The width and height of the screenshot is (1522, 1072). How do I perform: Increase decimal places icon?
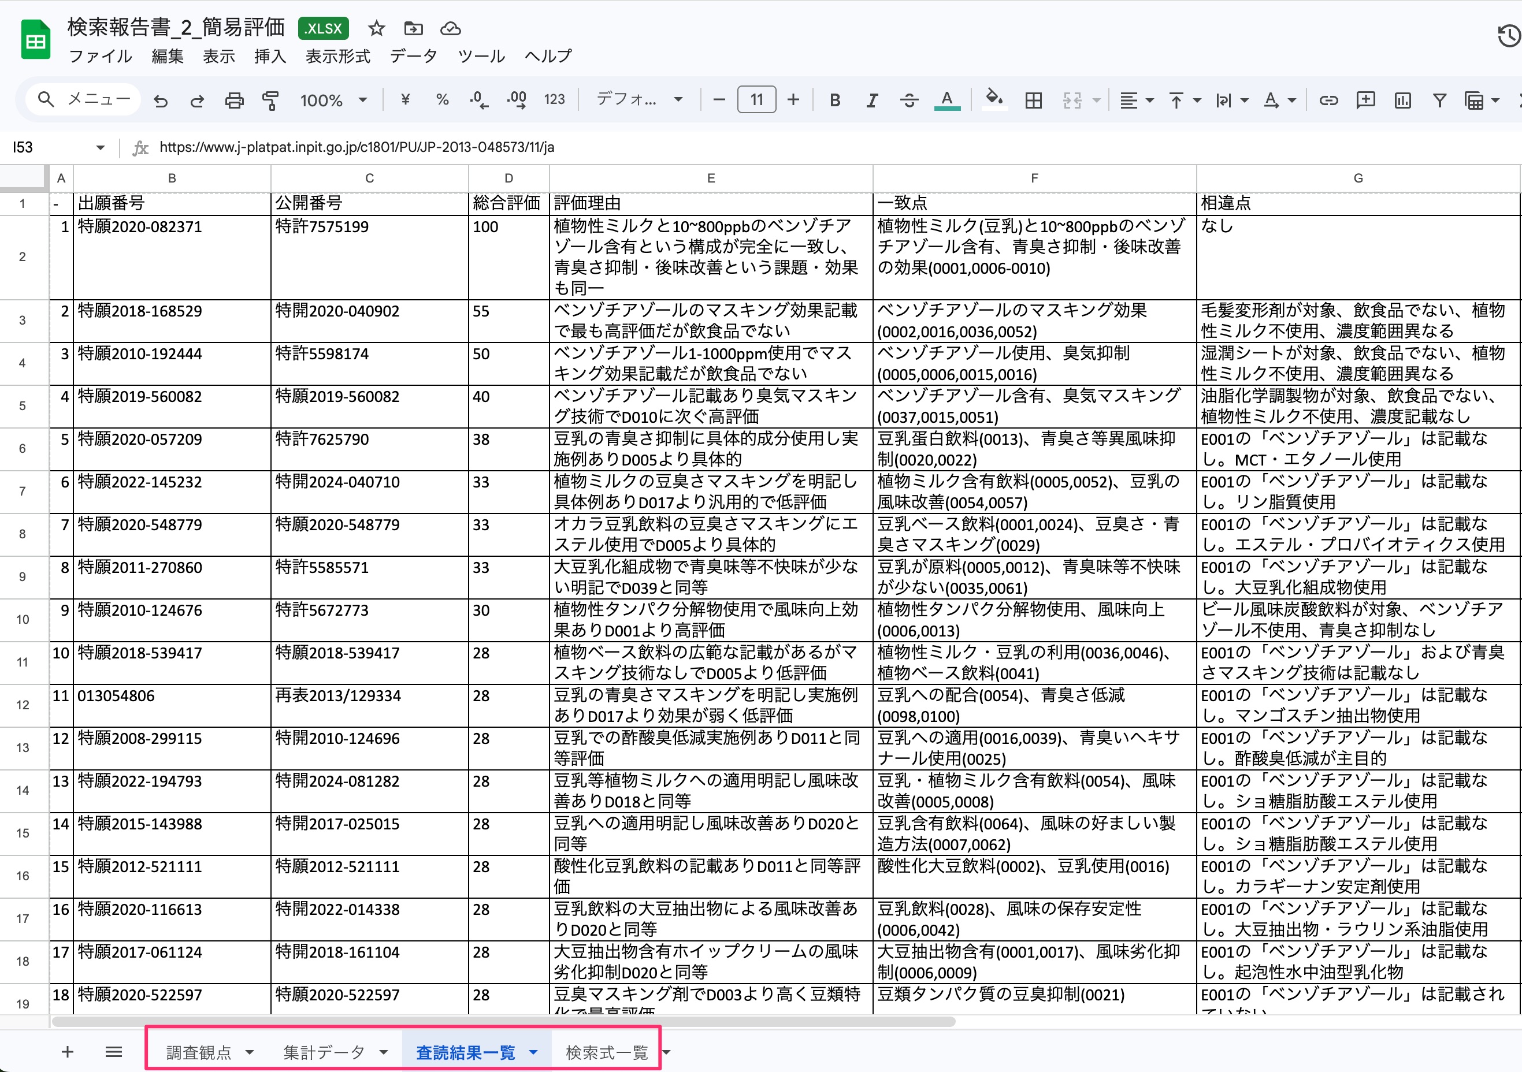tap(517, 100)
